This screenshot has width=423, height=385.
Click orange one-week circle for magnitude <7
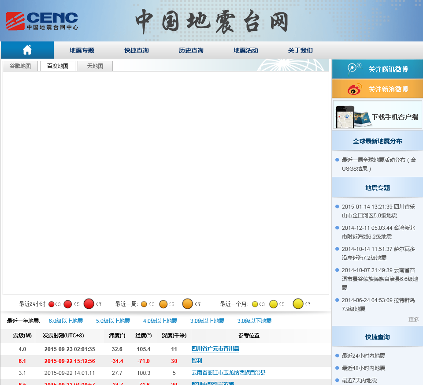[x=188, y=304]
